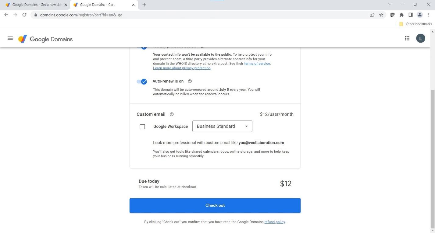Reload the page

click(x=24, y=15)
